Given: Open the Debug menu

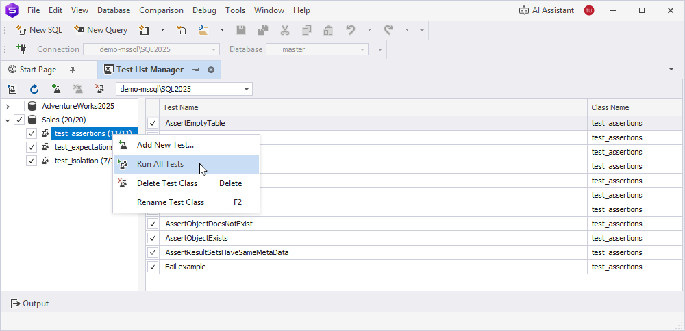Looking at the screenshot, I should [204, 10].
